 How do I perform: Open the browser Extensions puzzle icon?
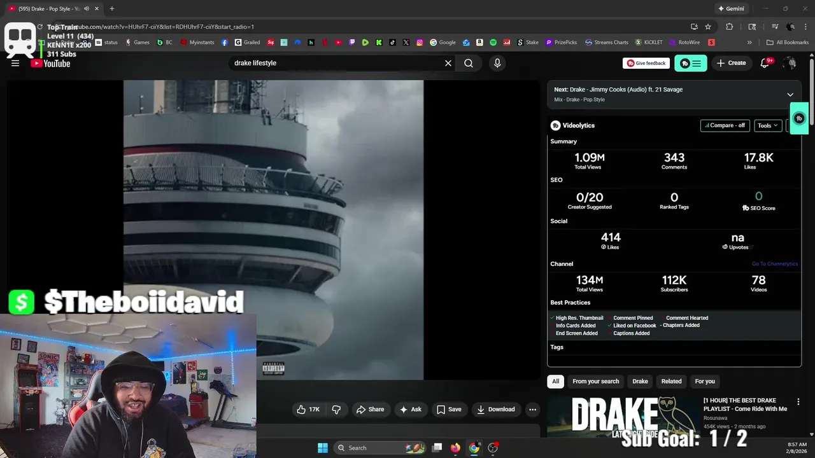tap(730, 27)
